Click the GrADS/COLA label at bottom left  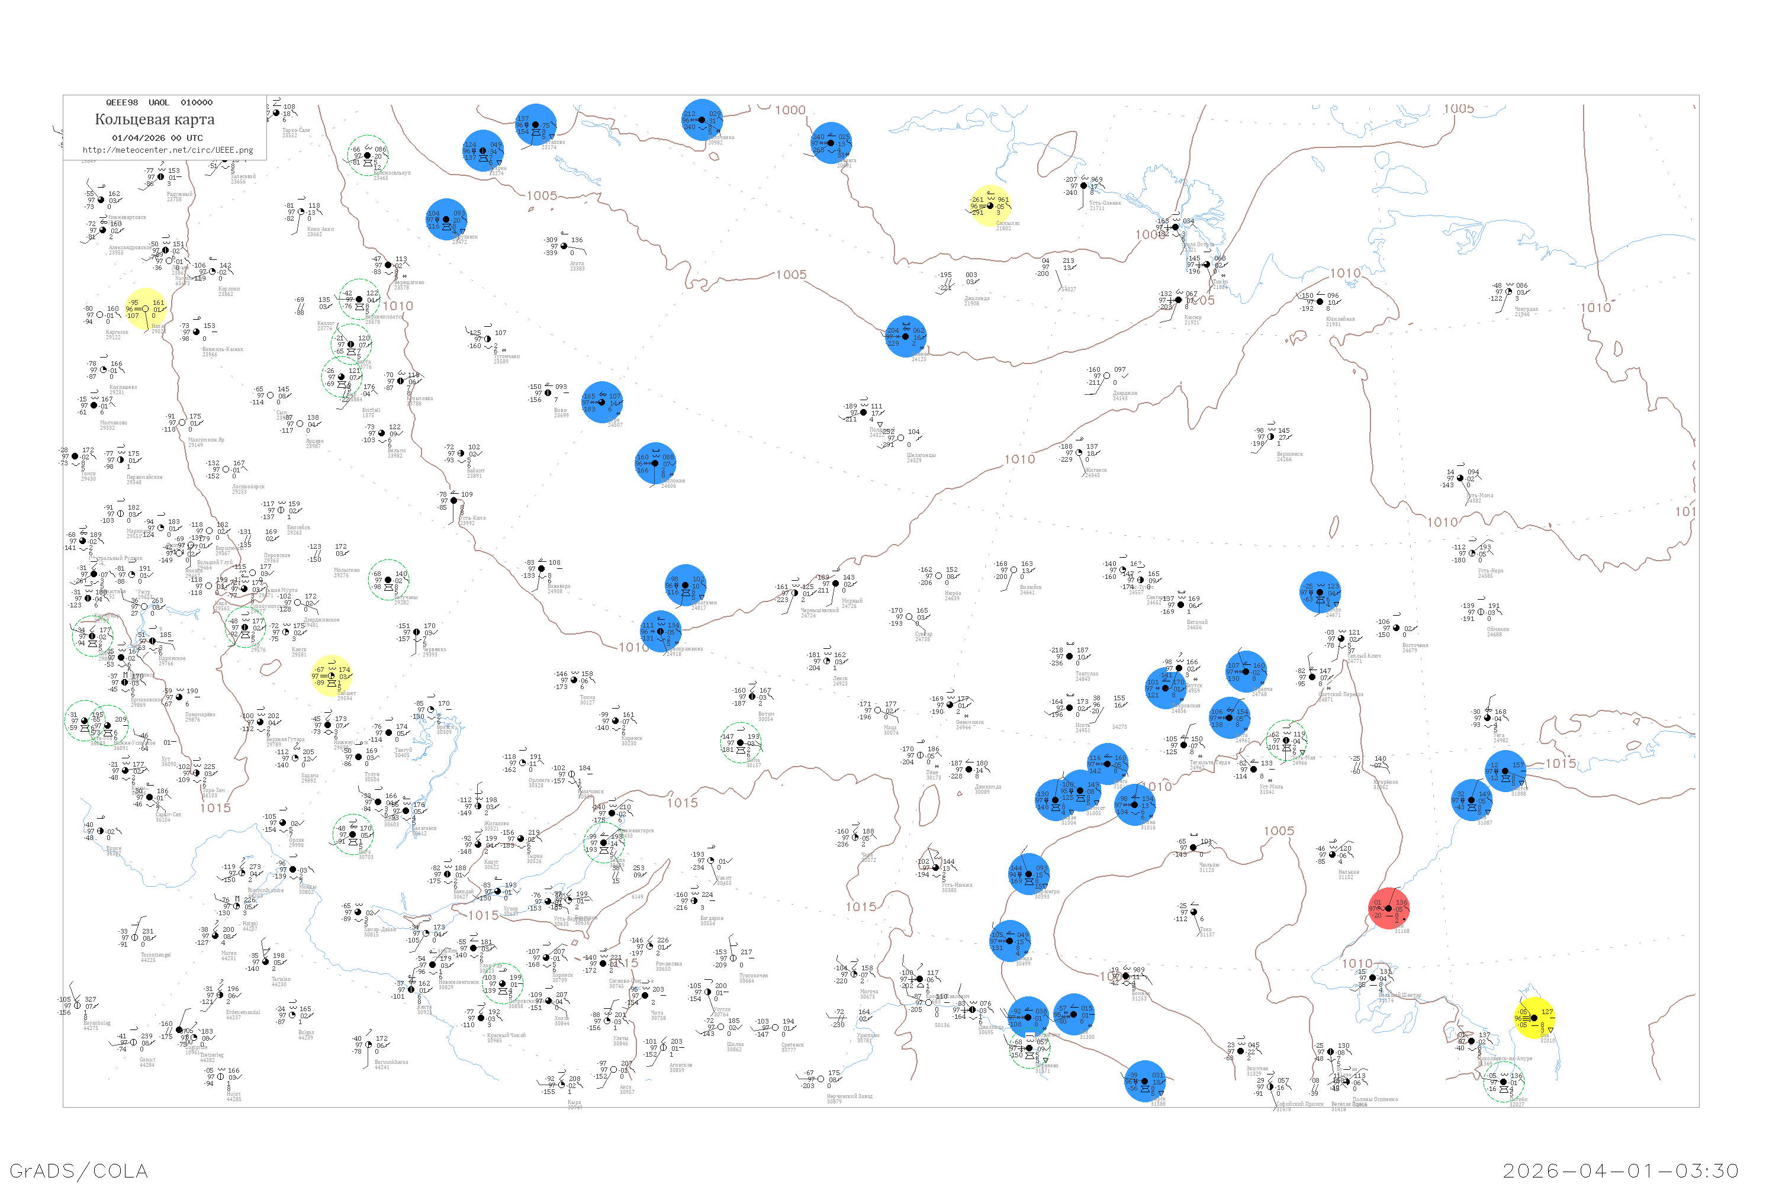79,1170
